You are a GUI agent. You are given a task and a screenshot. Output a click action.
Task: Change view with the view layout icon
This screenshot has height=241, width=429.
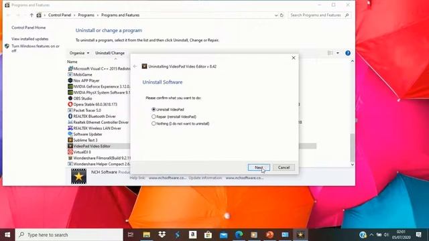coord(330,53)
